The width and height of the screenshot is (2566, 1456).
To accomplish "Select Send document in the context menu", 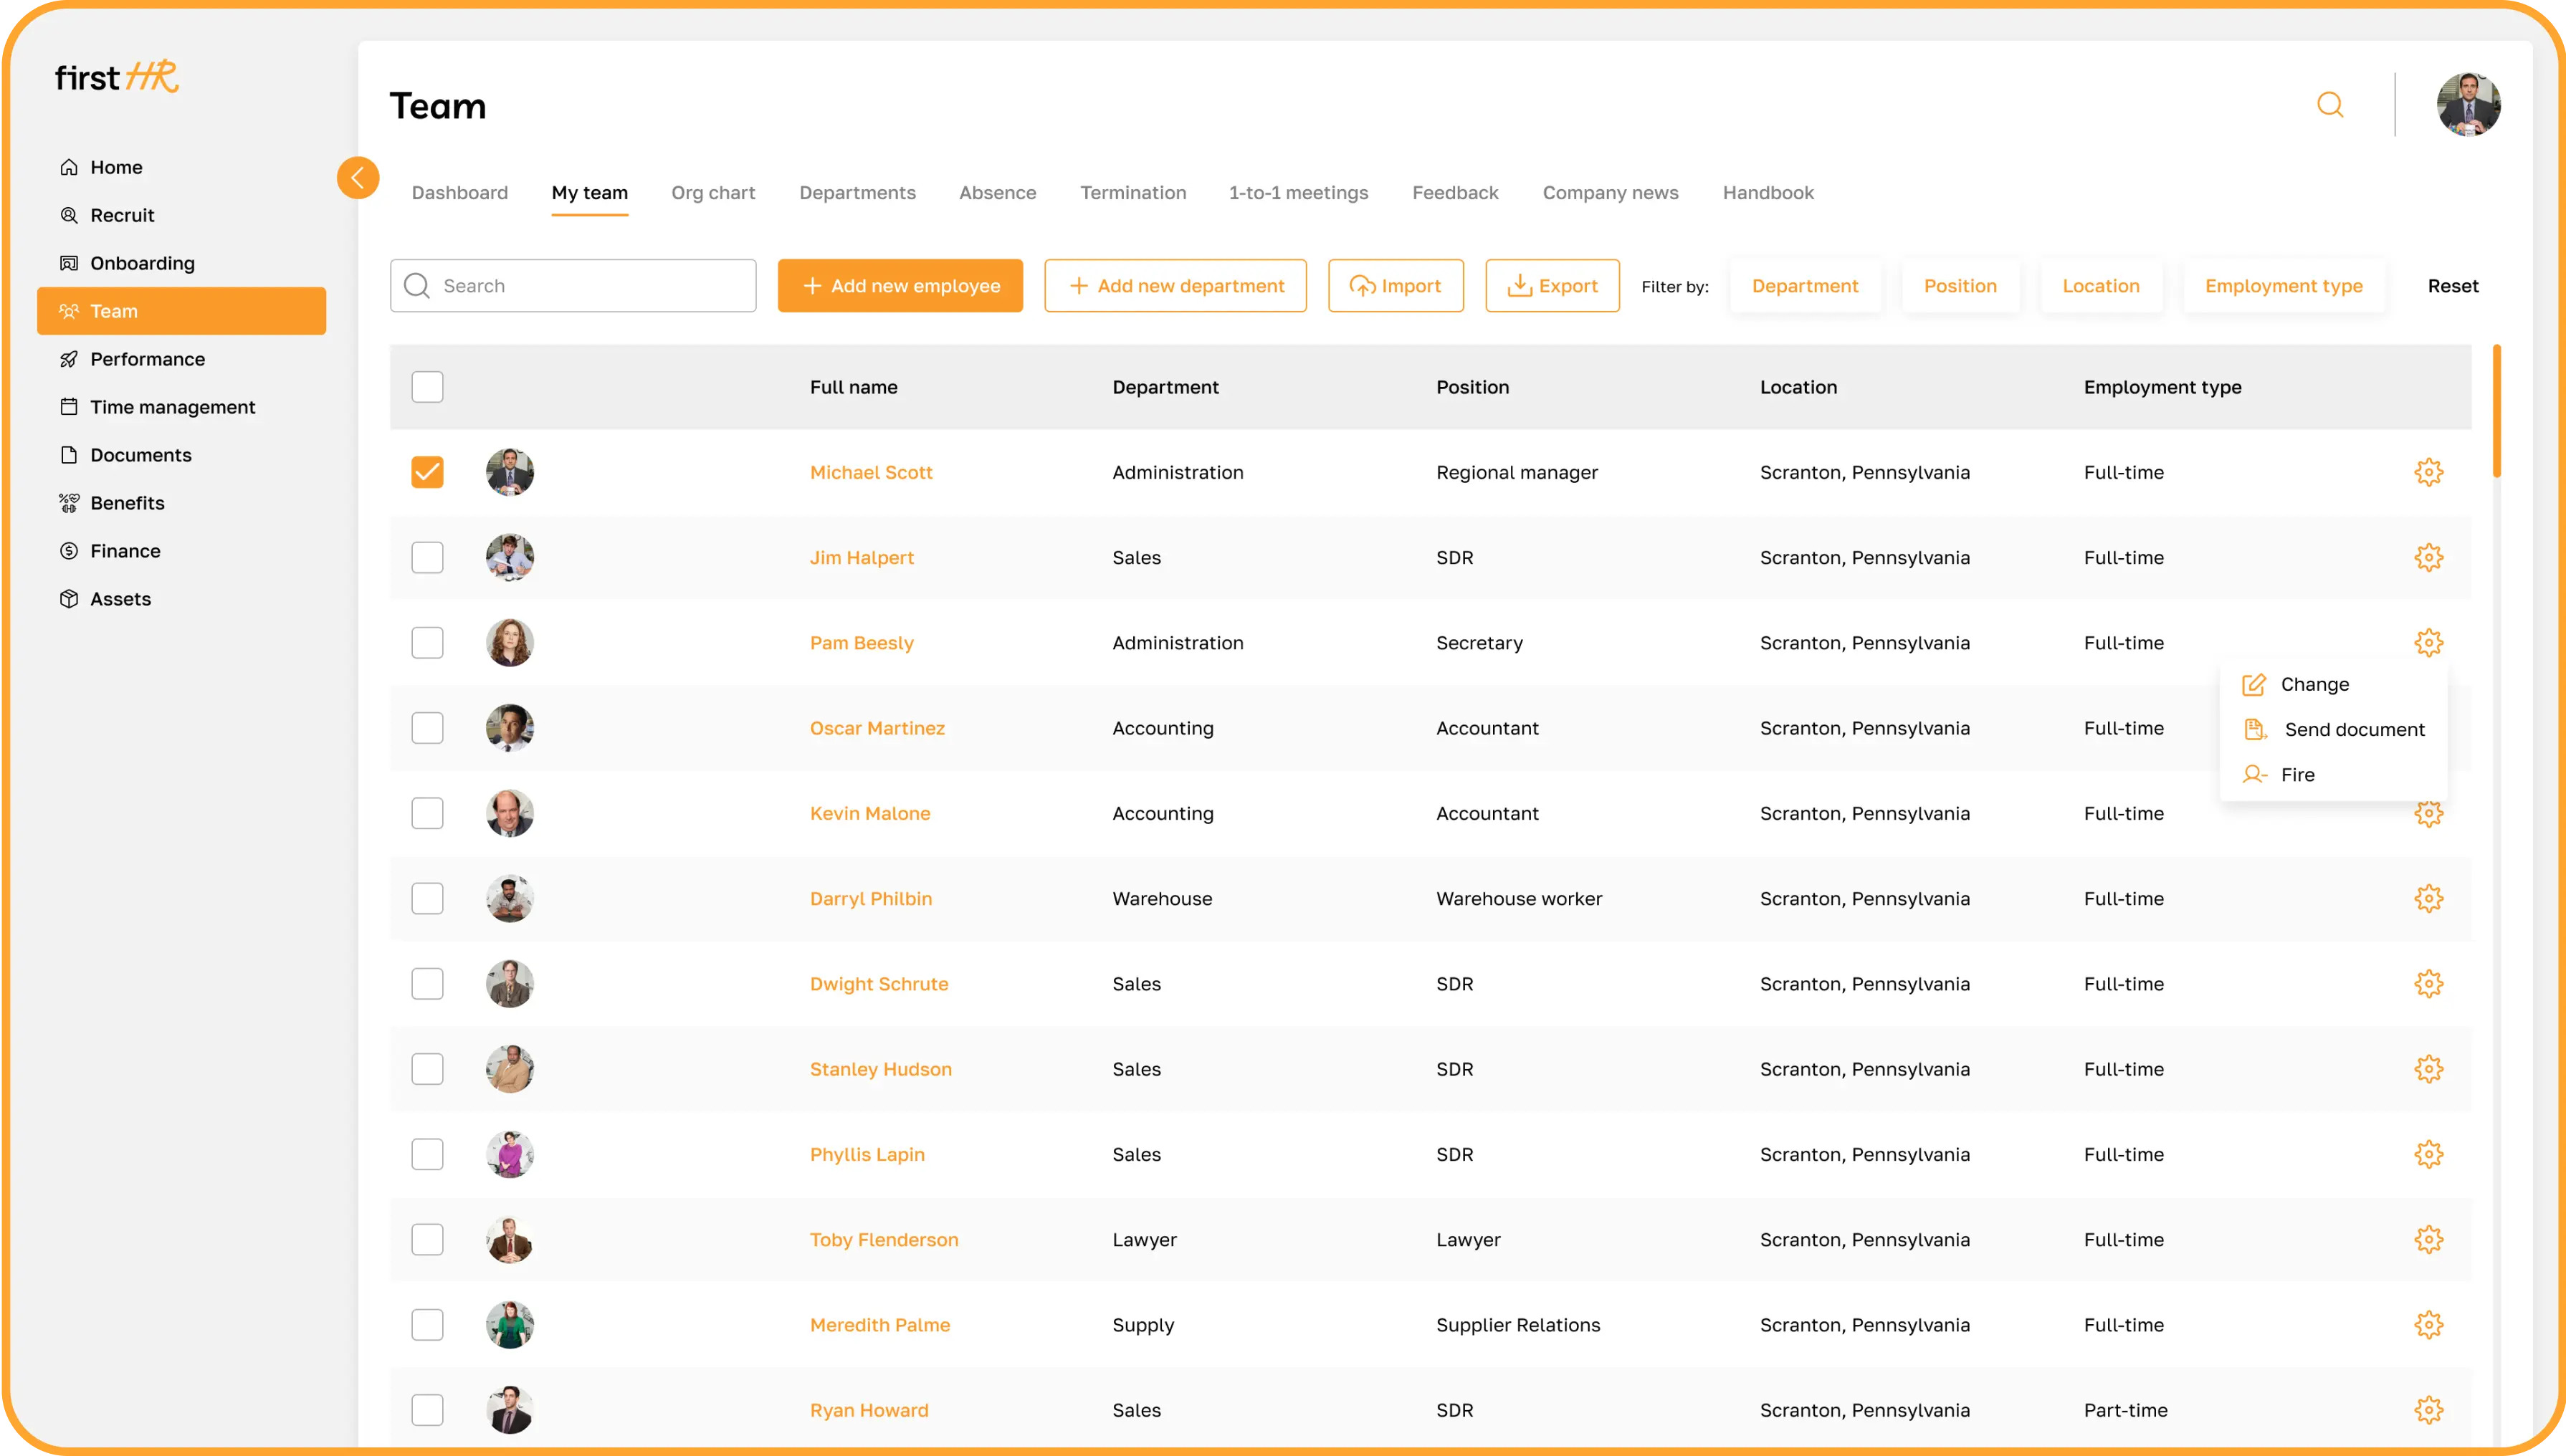I will click(2333, 729).
